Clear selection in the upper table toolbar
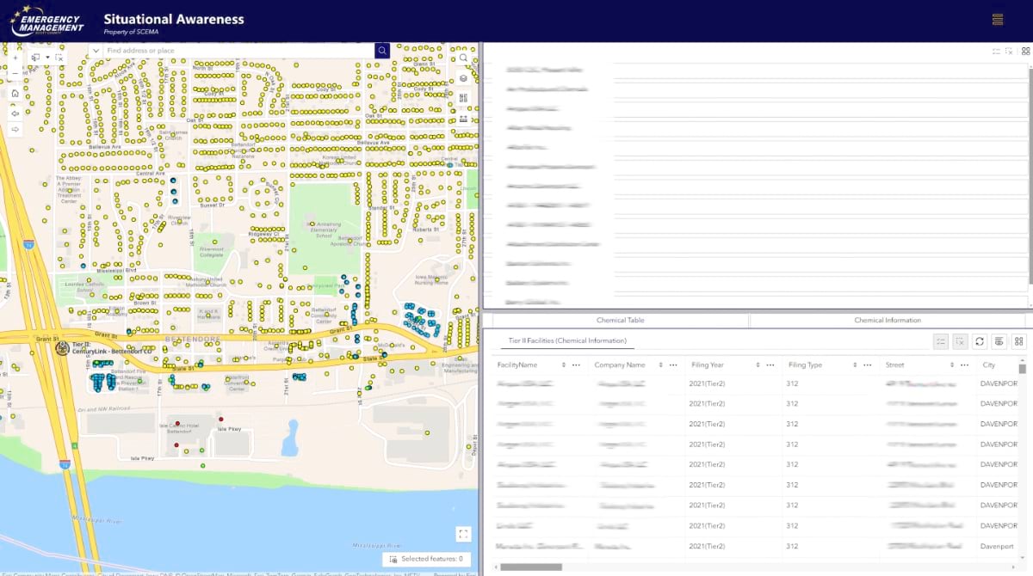The image size is (1033, 576). 1009,52
